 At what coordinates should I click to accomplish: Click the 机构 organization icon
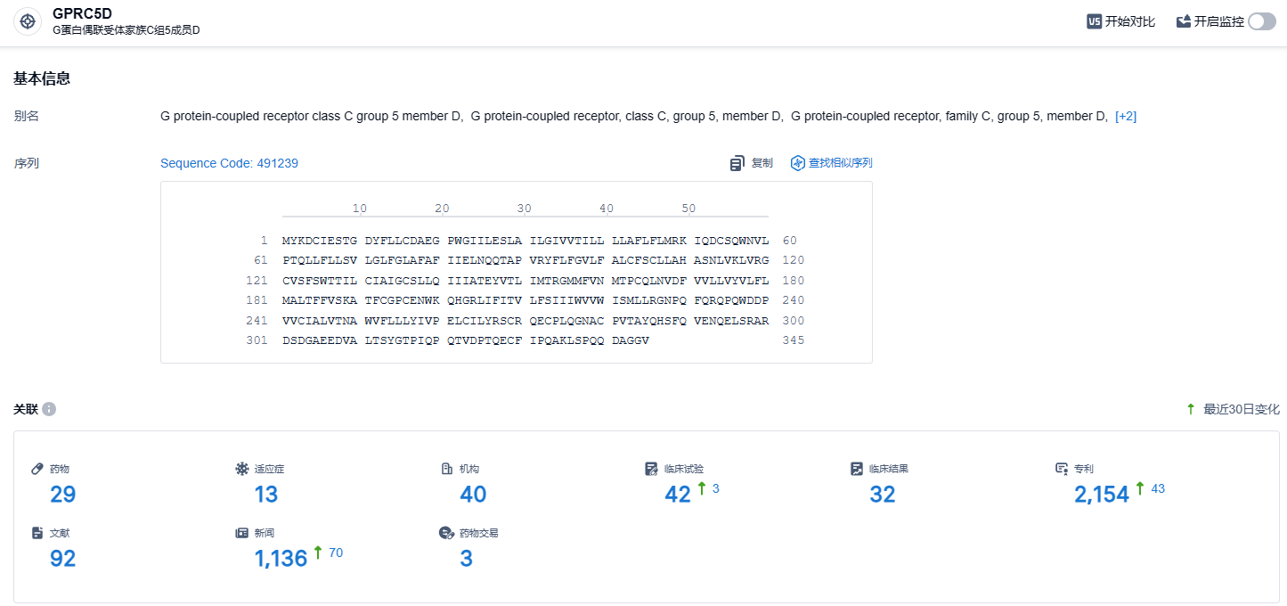tap(447, 469)
